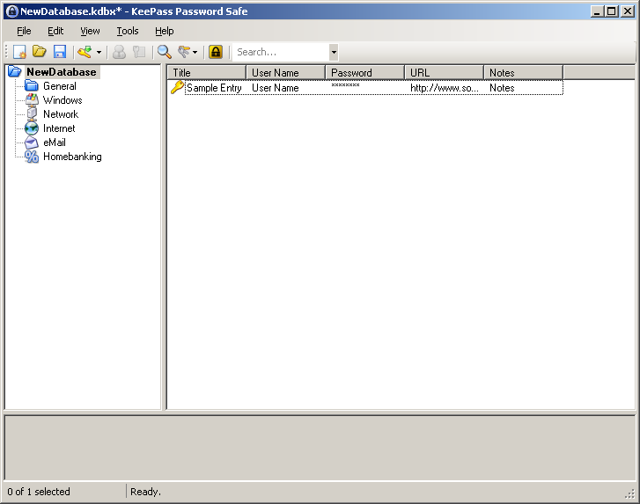Sort entries by the Notes column header
The width and height of the screenshot is (640, 504).
tap(523, 73)
